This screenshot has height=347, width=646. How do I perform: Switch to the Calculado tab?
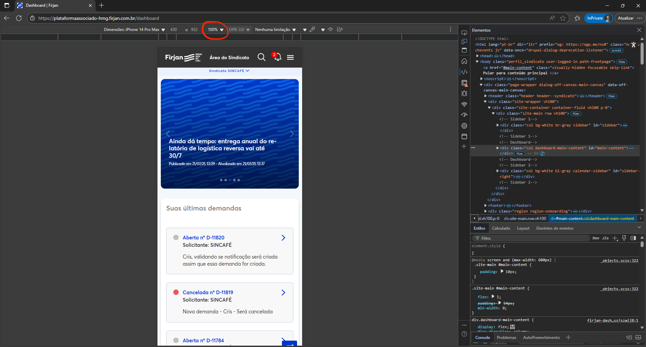(501, 228)
